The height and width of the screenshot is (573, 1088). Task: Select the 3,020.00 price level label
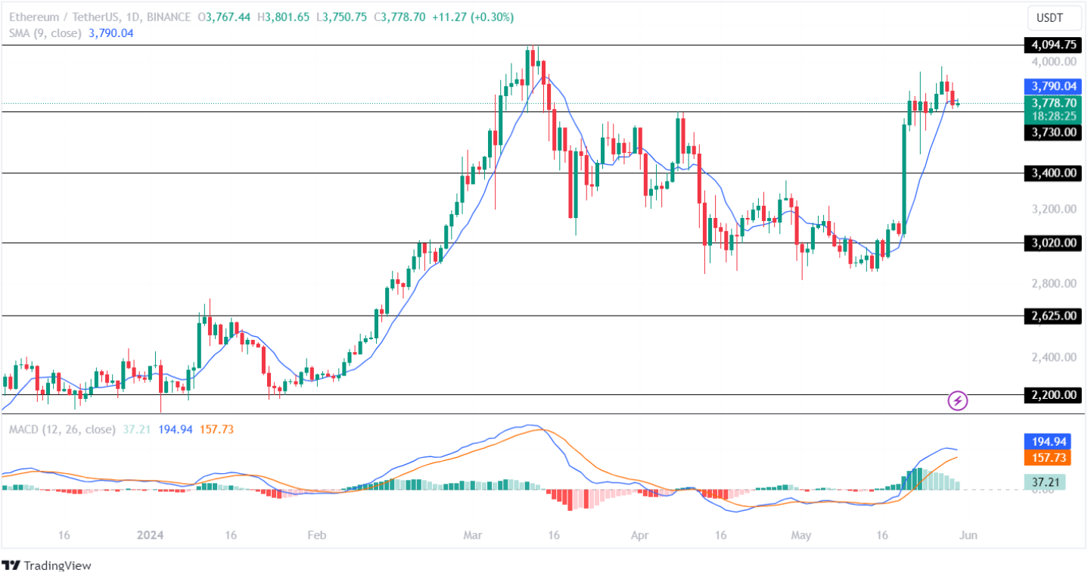point(1054,243)
